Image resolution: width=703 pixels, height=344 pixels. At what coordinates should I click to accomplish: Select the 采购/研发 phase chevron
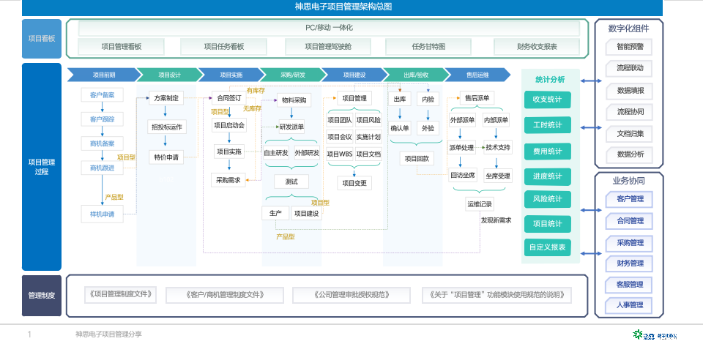click(293, 75)
